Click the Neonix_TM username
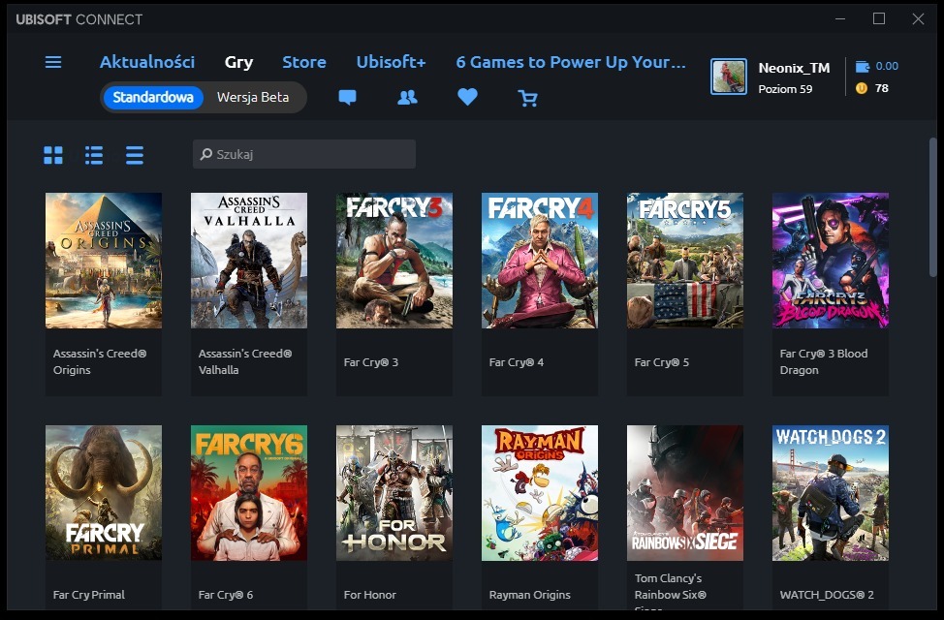The image size is (944, 620). click(794, 68)
